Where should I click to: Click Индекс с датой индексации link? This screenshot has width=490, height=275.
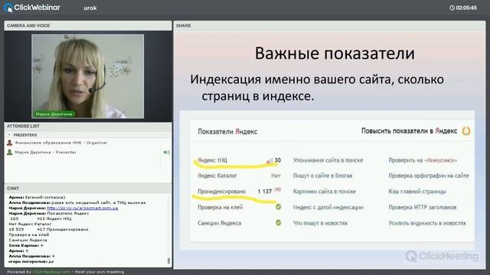[328, 207]
